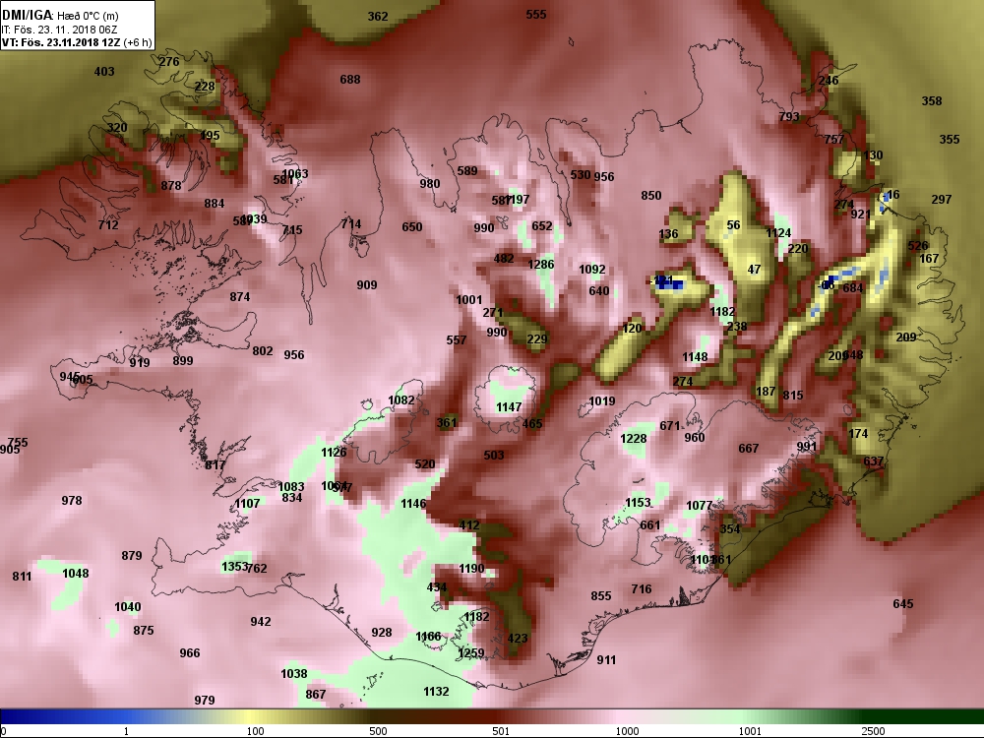
Task: Click the map value 1124
Action: coord(778,233)
